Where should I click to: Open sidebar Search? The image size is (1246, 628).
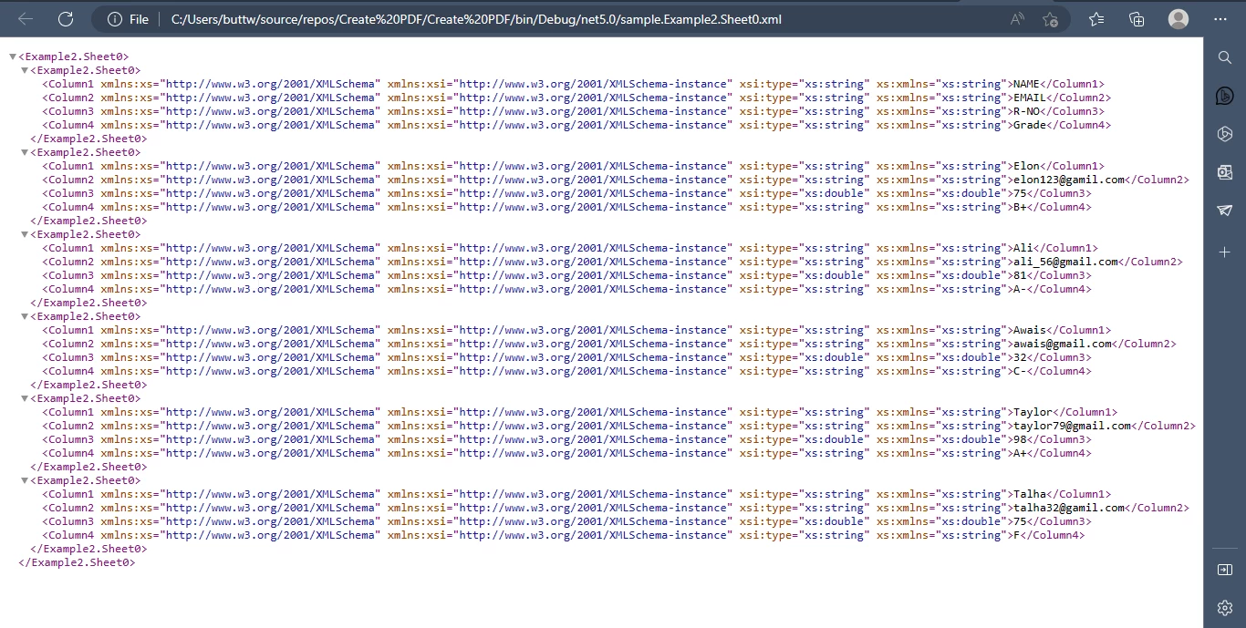point(1225,57)
